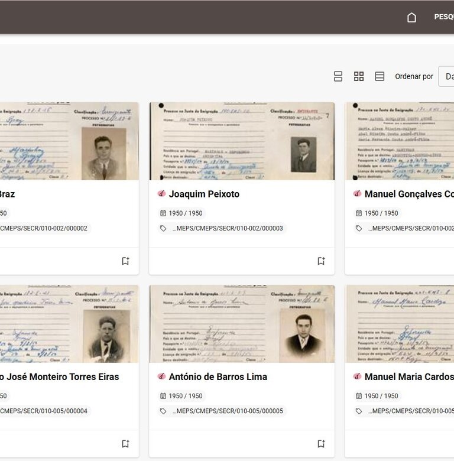Bookmark the Braz record card

pyautogui.click(x=125, y=261)
